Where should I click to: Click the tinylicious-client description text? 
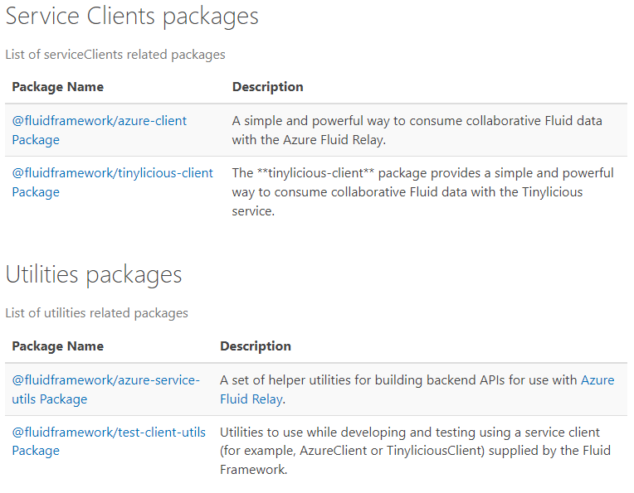pos(422,191)
